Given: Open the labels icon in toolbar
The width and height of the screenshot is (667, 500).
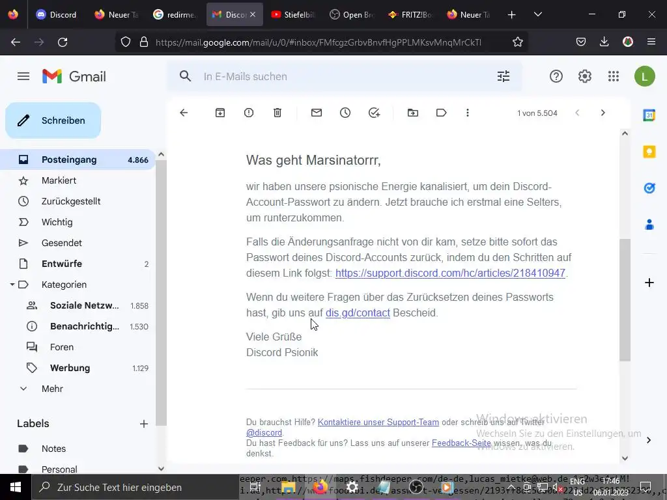Looking at the screenshot, I should tap(441, 113).
